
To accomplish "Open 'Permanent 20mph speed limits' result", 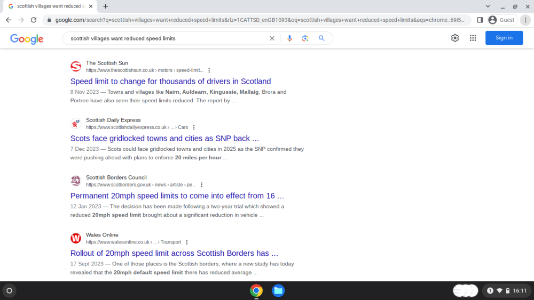I will (x=177, y=196).
